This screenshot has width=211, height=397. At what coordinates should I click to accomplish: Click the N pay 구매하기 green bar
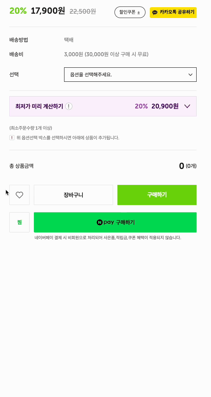(115, 222)
